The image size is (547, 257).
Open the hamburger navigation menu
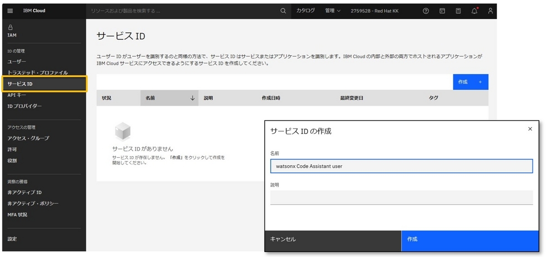(10, 11)
